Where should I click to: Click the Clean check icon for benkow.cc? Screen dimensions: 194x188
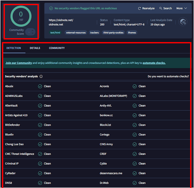[135, 115]
